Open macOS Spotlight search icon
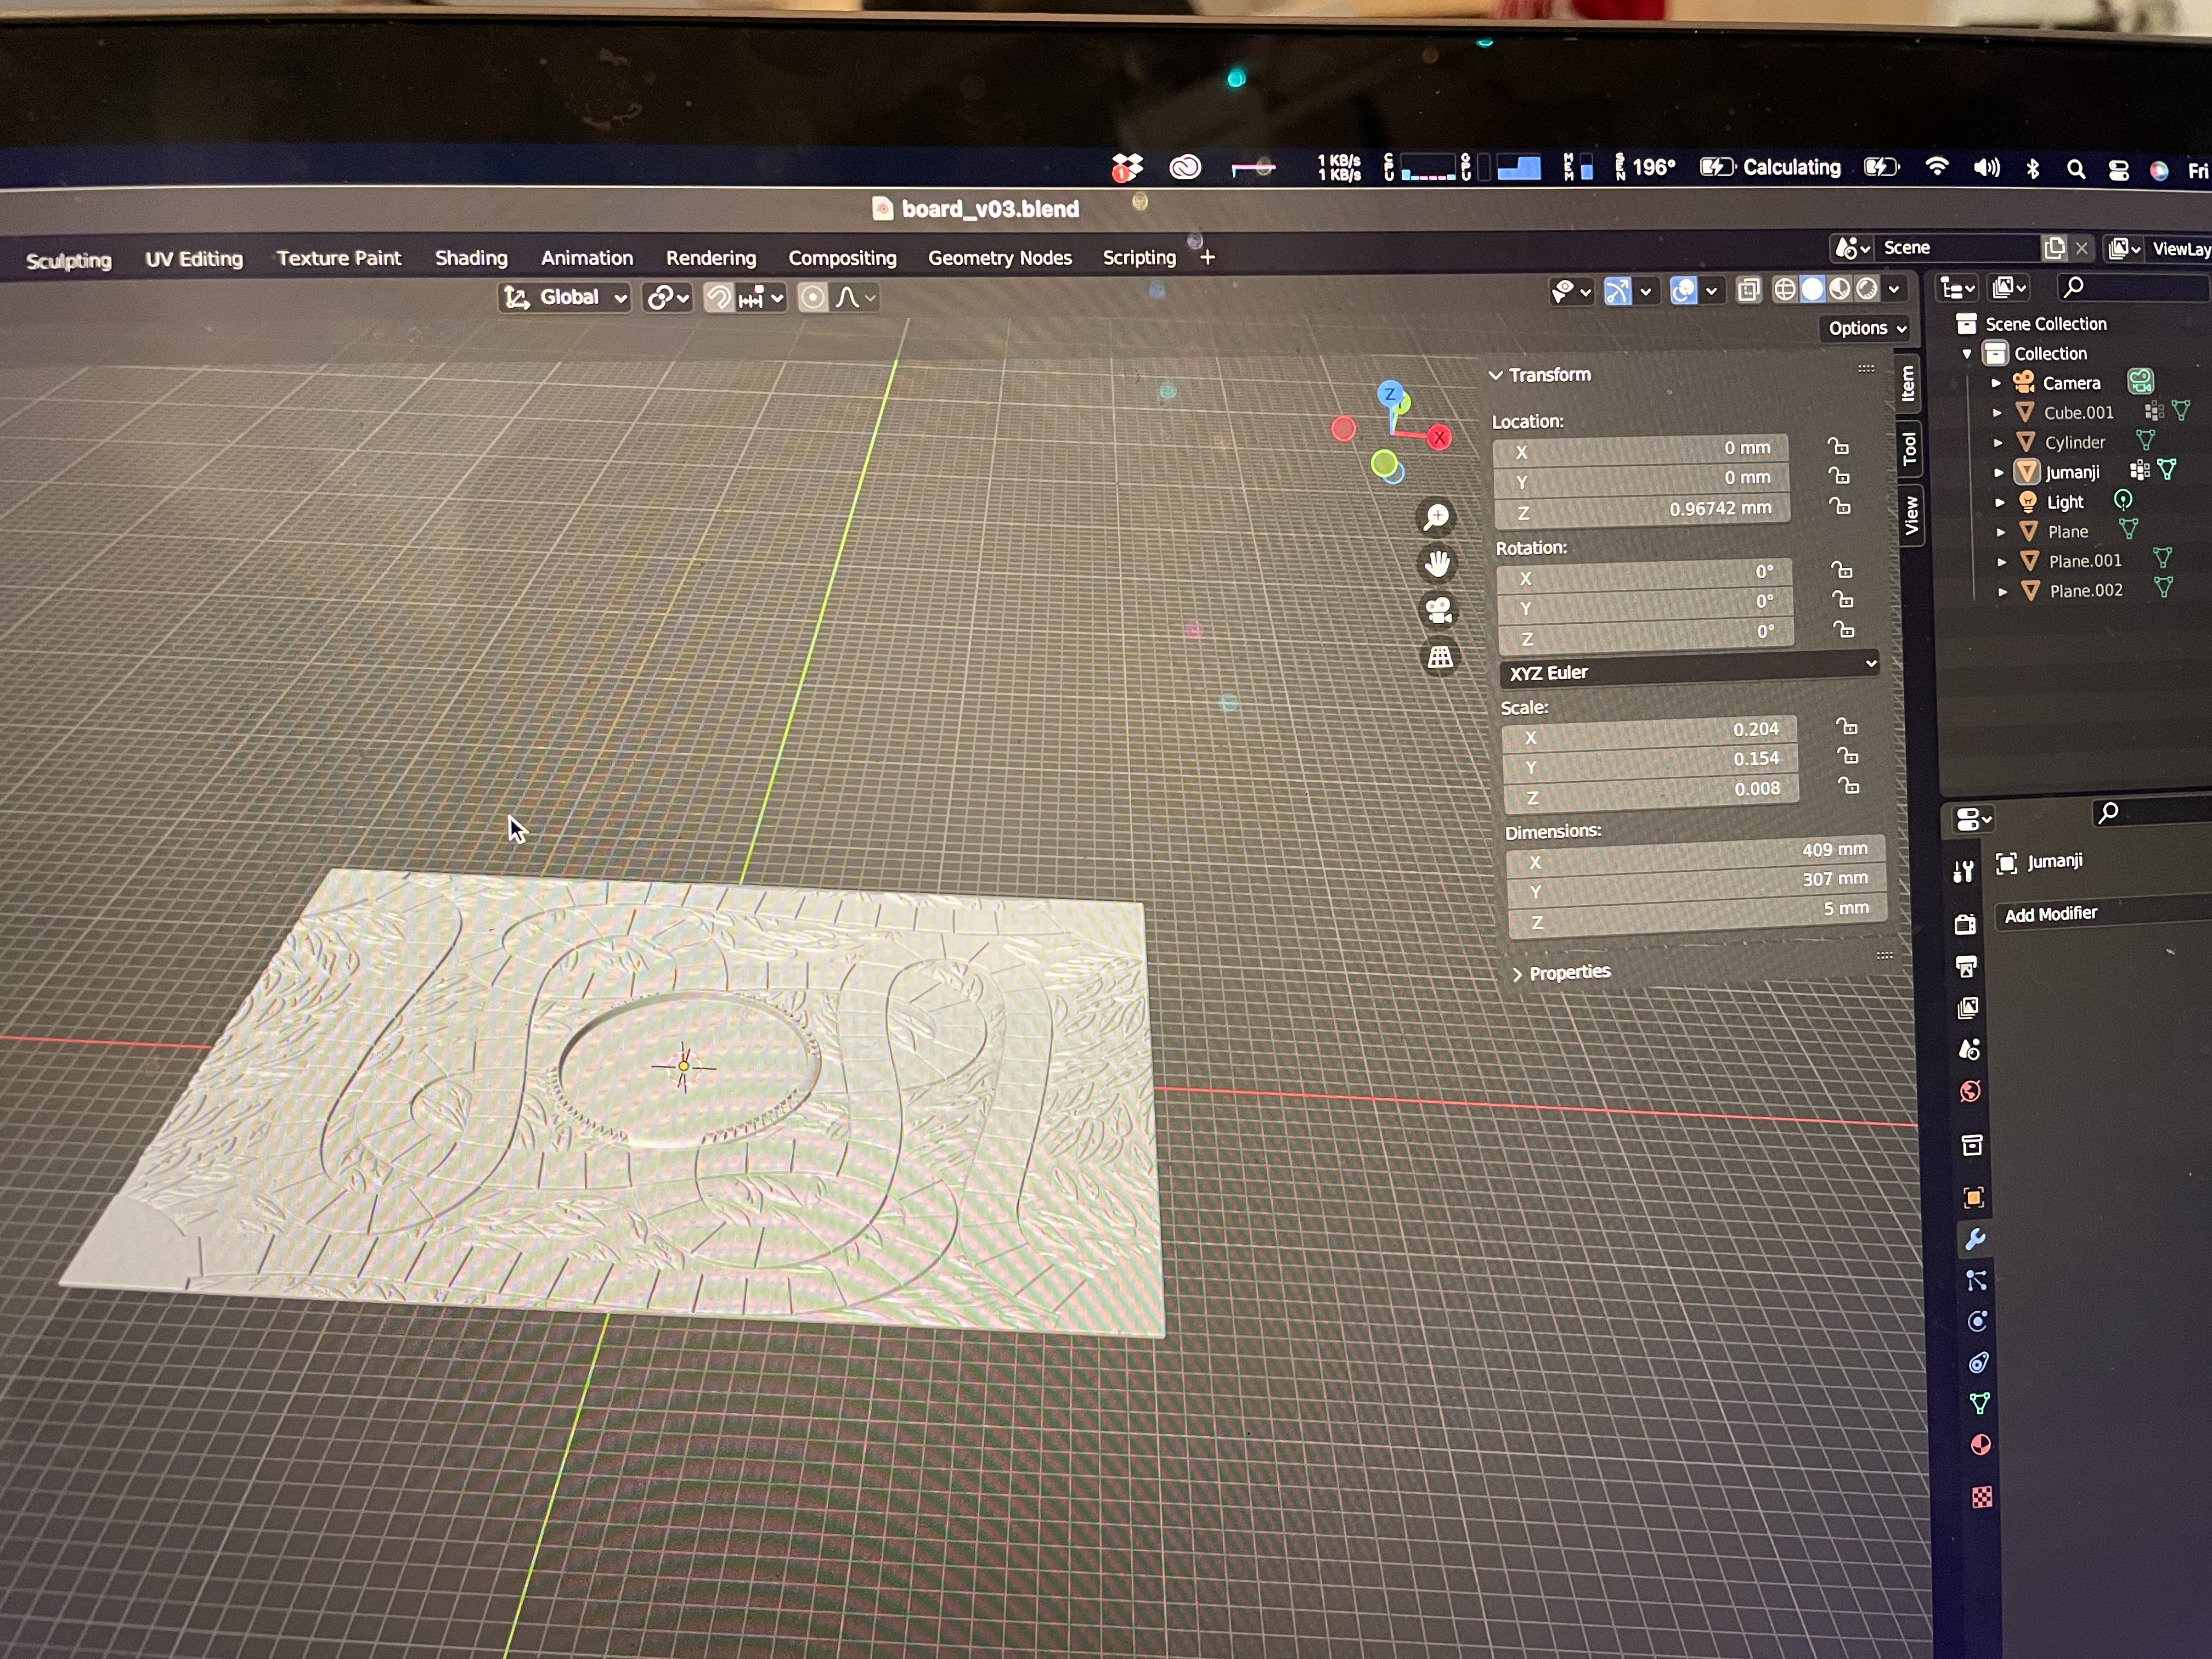The image size is (2212, 1659). point(2076,169)
